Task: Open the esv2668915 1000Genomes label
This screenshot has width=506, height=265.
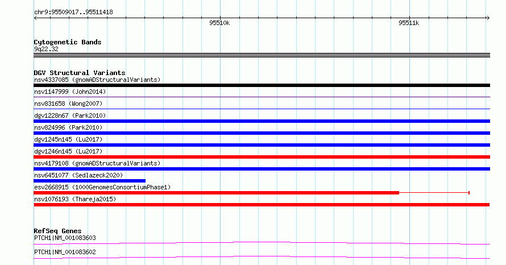Action: pos(102,187)
